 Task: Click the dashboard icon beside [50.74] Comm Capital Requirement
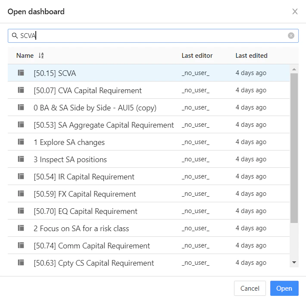[21, 245]
